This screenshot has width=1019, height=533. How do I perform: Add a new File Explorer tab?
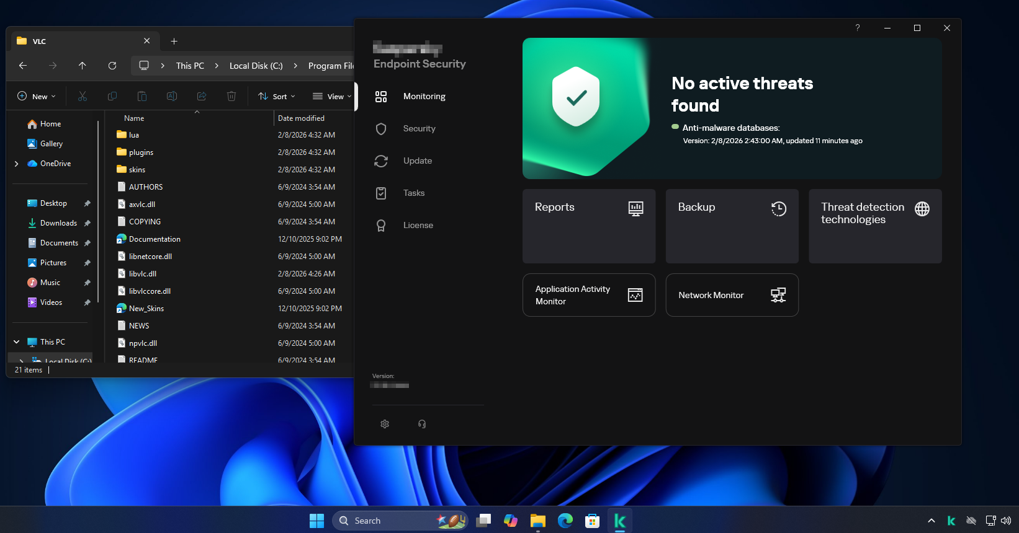click(x=174, y=41)
